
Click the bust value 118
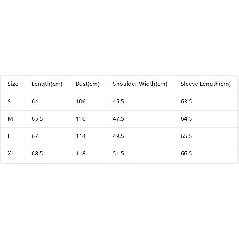tap(81, 153)
